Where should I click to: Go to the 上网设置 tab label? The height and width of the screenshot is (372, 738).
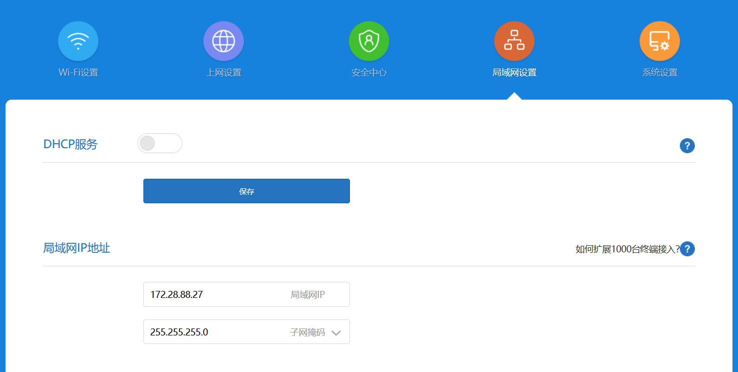coord(224,73)
